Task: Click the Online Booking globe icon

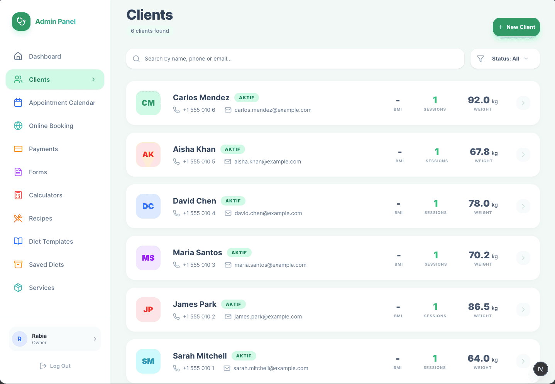Action: 18,126
